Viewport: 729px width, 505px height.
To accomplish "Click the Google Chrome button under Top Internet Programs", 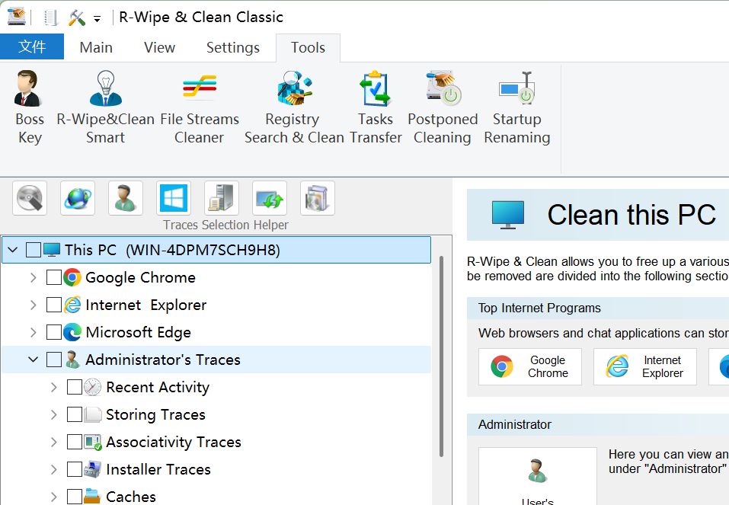I will [x=529, y=366].
